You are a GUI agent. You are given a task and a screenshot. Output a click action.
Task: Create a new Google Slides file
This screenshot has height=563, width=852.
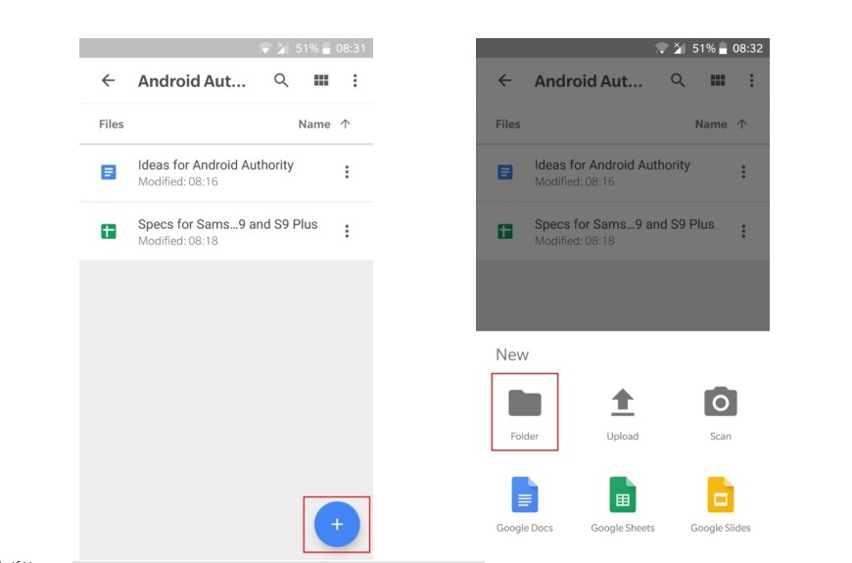pyautogui.click(x=721, y=504)
